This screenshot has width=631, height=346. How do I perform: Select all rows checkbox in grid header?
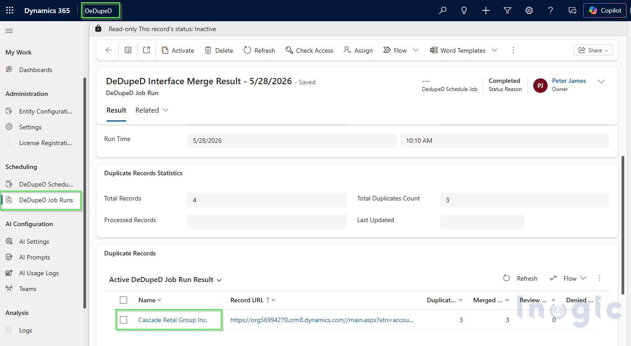123,300
